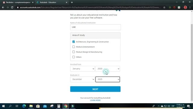Viewport: 193px width, 109px height.
Task: Open the green app in taskbar
Action: tap(73, 106)
